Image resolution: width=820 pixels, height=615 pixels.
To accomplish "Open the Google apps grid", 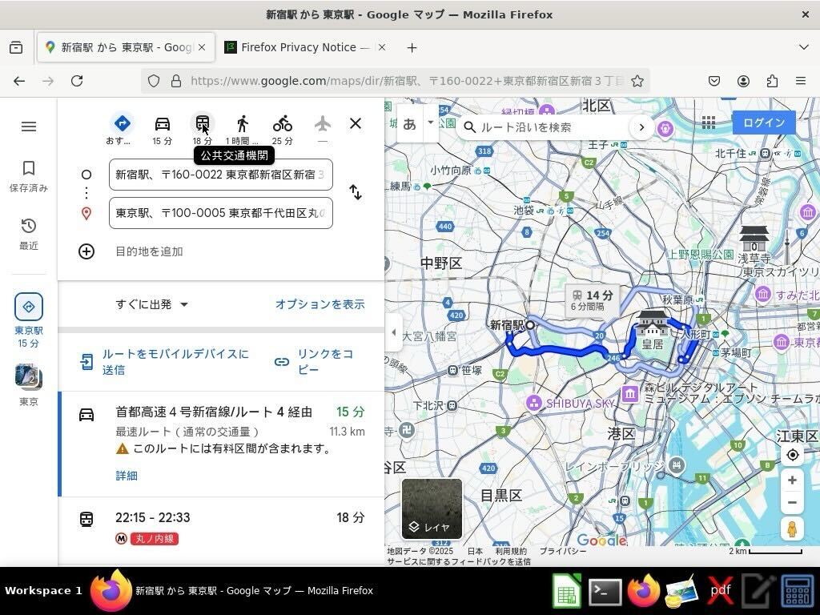I will point(709,123).
